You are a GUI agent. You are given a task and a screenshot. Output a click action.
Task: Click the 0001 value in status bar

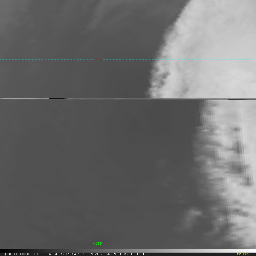[13, 254]
